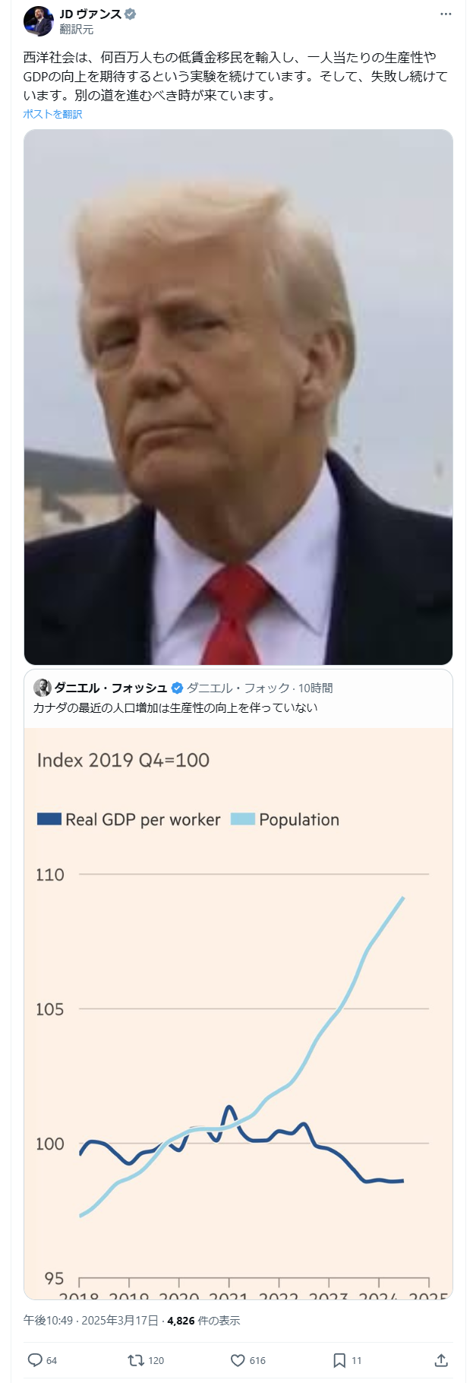473x1383 pixels.
Task: Click the ポストを翻訳 link
Action: point(52,114)
